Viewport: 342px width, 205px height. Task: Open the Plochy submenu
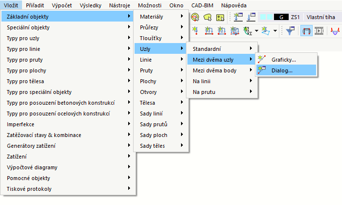[161, 81]
